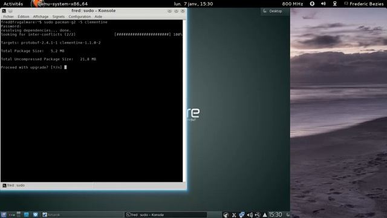Click 'Total Uncompressed Package Size' line
The height and width of the screenshot is (218, 387).
point(48,59)
